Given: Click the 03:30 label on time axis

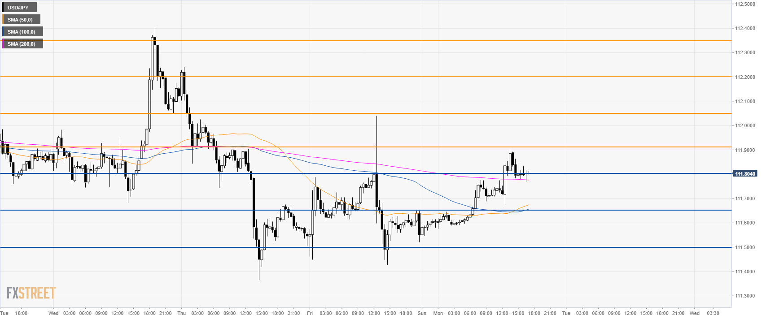Looking at the screenshot, I should click(713, 313).
